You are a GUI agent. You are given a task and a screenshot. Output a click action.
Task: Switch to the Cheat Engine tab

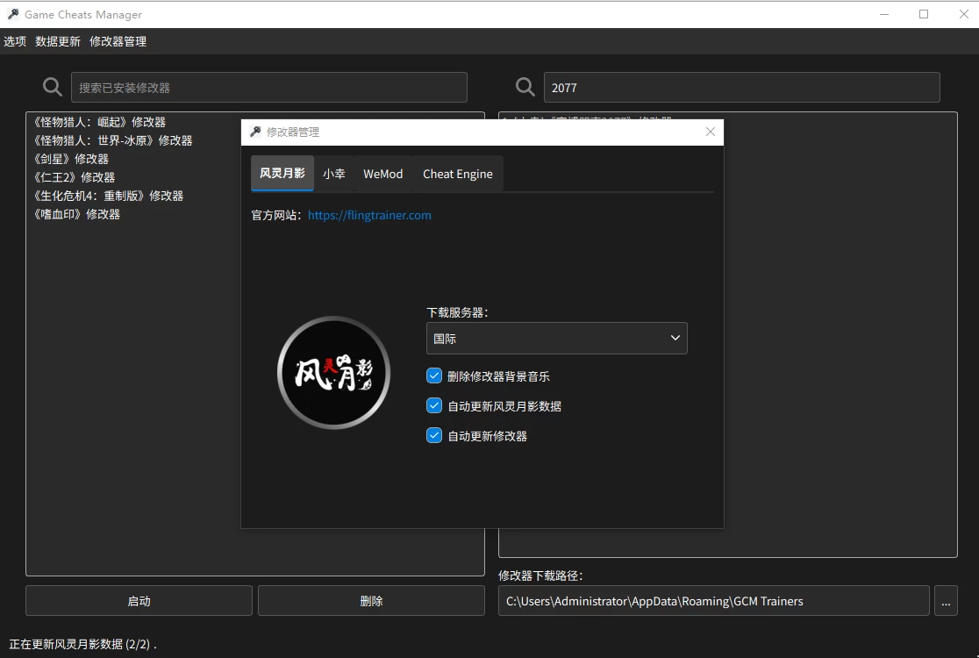(458, 174)
